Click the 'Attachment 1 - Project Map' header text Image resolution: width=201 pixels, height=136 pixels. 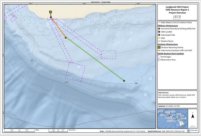pyautogui.click(x=100, y=2)
